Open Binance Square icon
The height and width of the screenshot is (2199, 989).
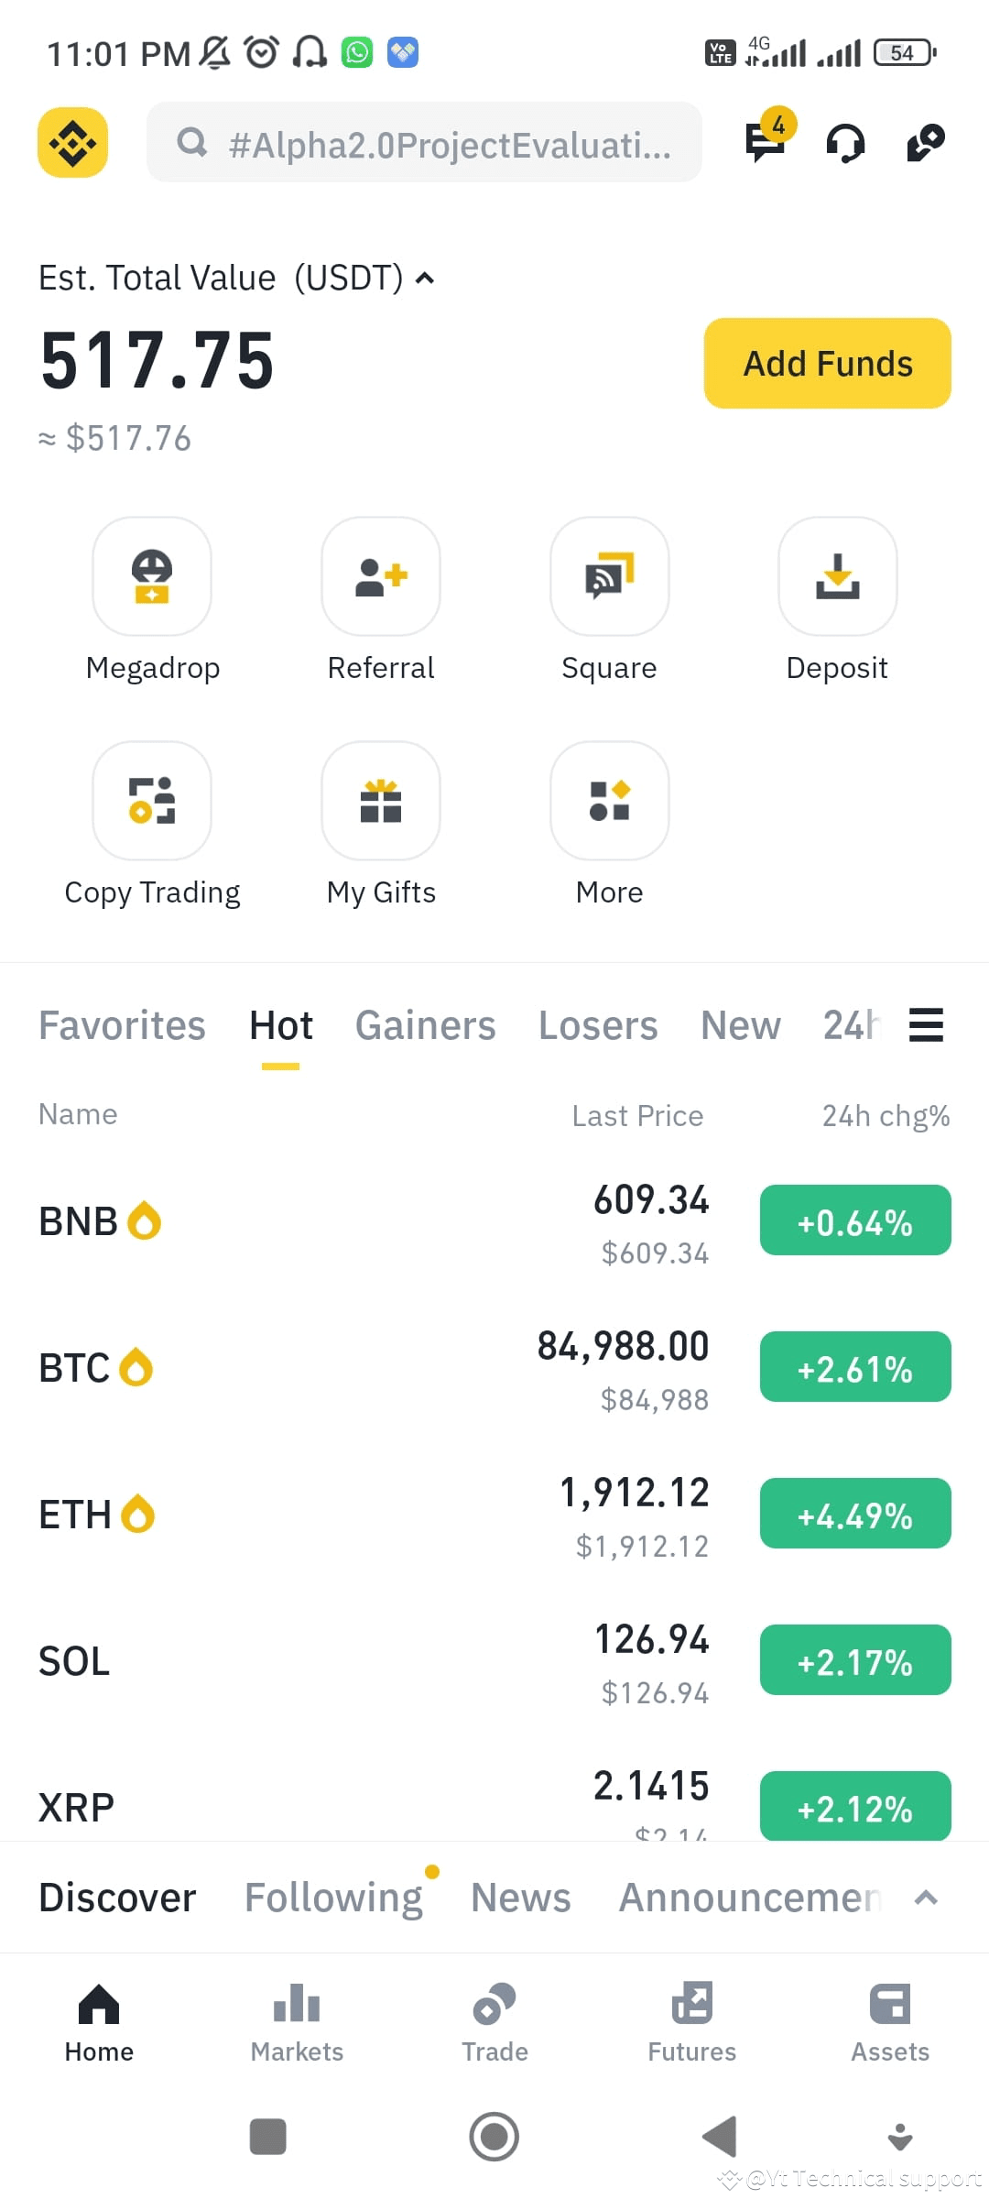pyautogui.click(x=610, y=576)
